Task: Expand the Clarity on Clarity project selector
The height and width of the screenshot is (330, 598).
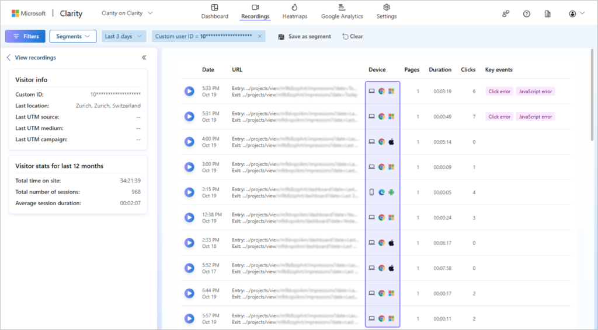Action: [127, 13]
